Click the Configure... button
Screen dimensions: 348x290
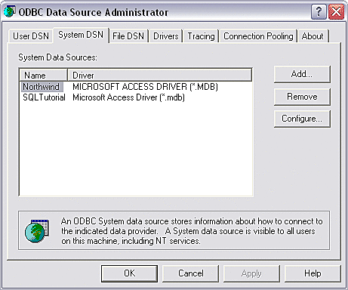[302, 119]
